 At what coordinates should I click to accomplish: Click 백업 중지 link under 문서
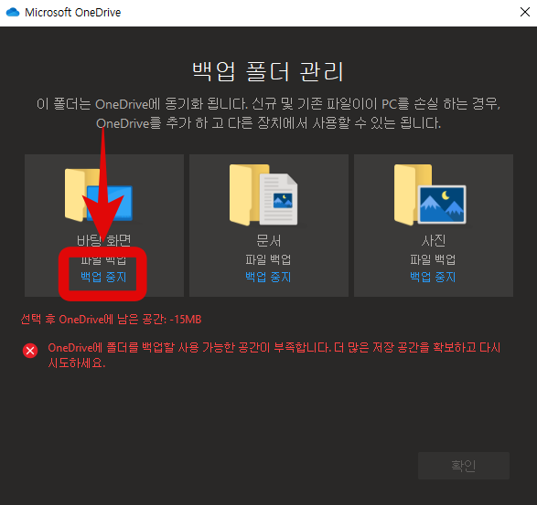click(268, 277)
